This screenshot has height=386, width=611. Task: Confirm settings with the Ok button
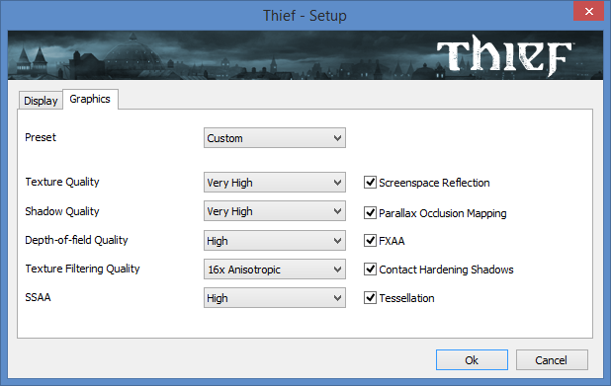click(x=472, y=360)
